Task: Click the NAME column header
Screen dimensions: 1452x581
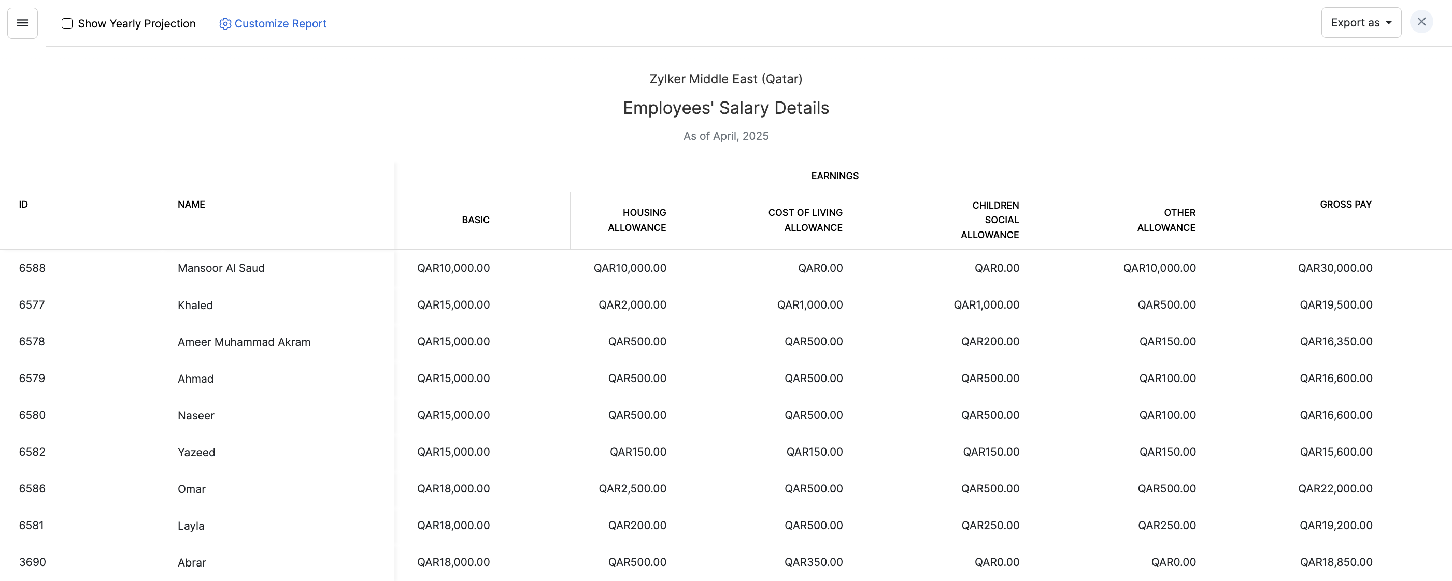Action: [191, 205]
